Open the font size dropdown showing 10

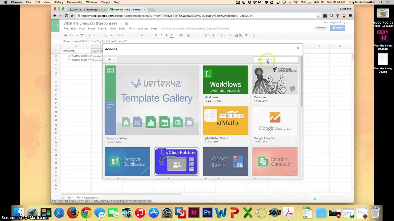click(145, 35)
